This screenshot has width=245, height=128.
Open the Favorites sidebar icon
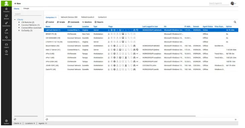click(x=6, y=10)
